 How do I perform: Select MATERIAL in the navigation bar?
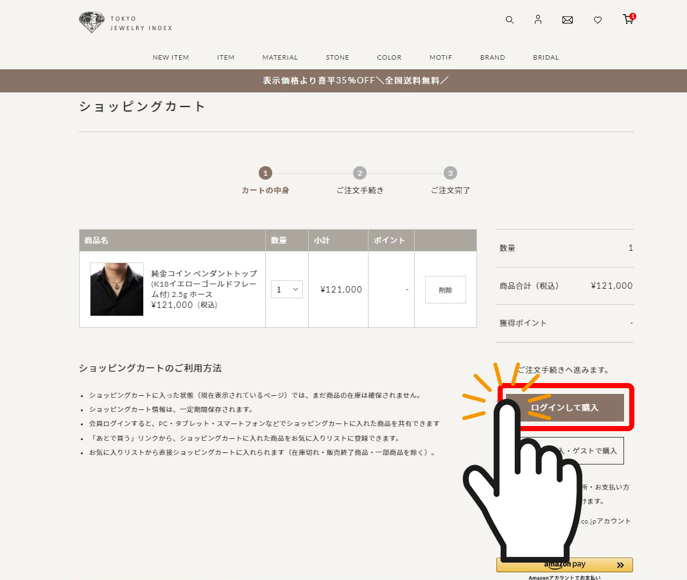[280, 58]
